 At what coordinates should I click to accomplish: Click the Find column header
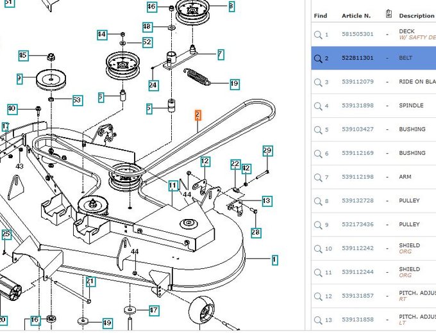click(x=321, y=16)
